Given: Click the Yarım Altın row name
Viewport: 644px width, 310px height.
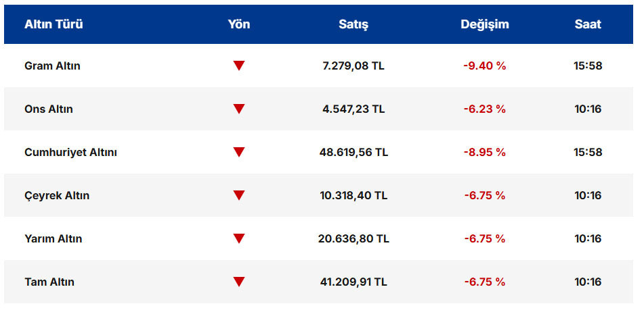Looking at the screenshot, I should (53, 239).
